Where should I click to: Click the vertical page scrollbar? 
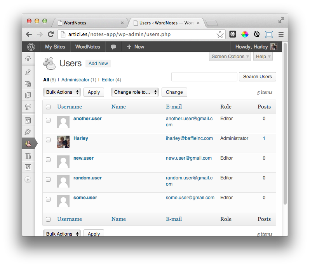coord(285,124)
